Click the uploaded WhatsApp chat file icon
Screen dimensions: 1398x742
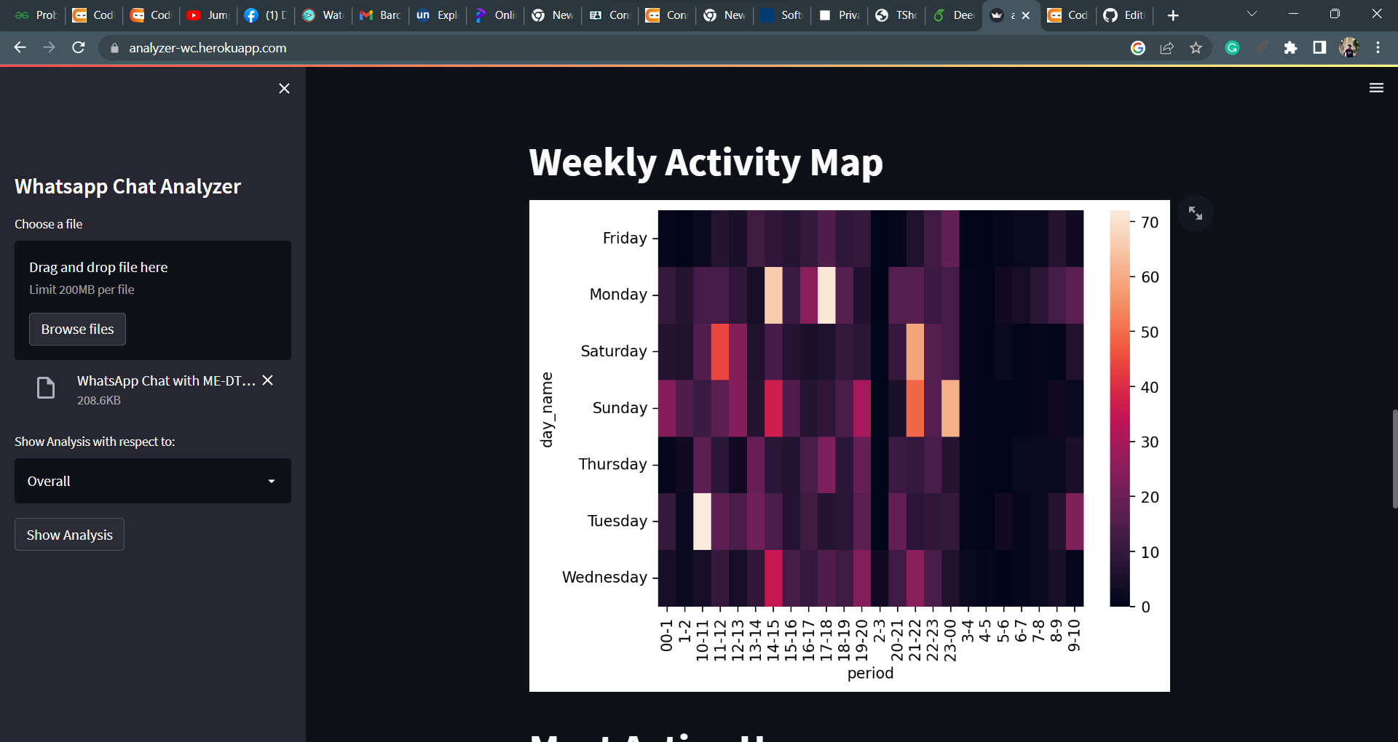(x=45, y=388)
